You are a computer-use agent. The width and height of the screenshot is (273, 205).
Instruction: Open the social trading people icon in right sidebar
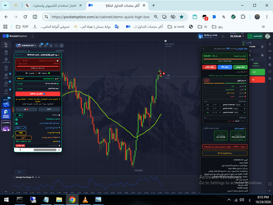[x=270, y=58]
